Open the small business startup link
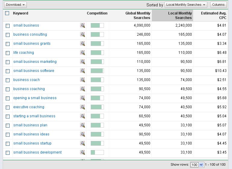The height and width of the screenshot is (169, 232). pyautogui.click(x=33, y=143)
